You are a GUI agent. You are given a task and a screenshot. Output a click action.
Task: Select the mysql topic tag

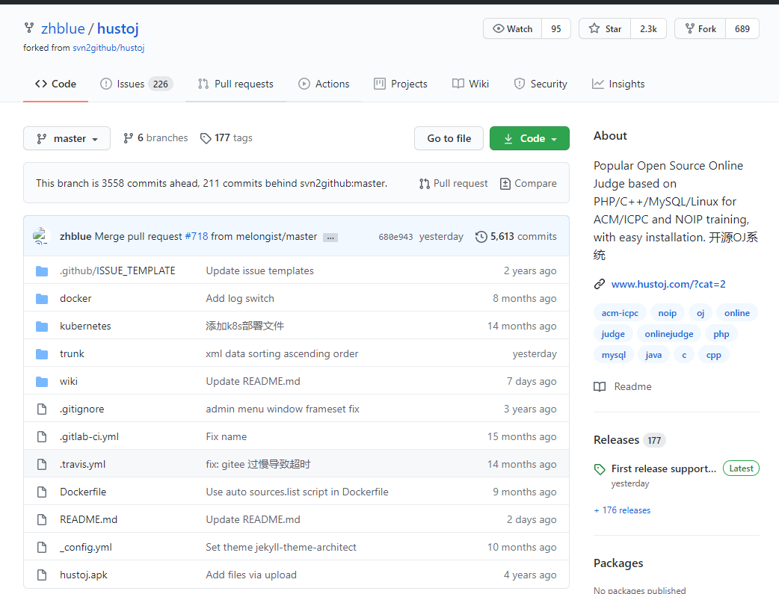click(x=614, y=355)
